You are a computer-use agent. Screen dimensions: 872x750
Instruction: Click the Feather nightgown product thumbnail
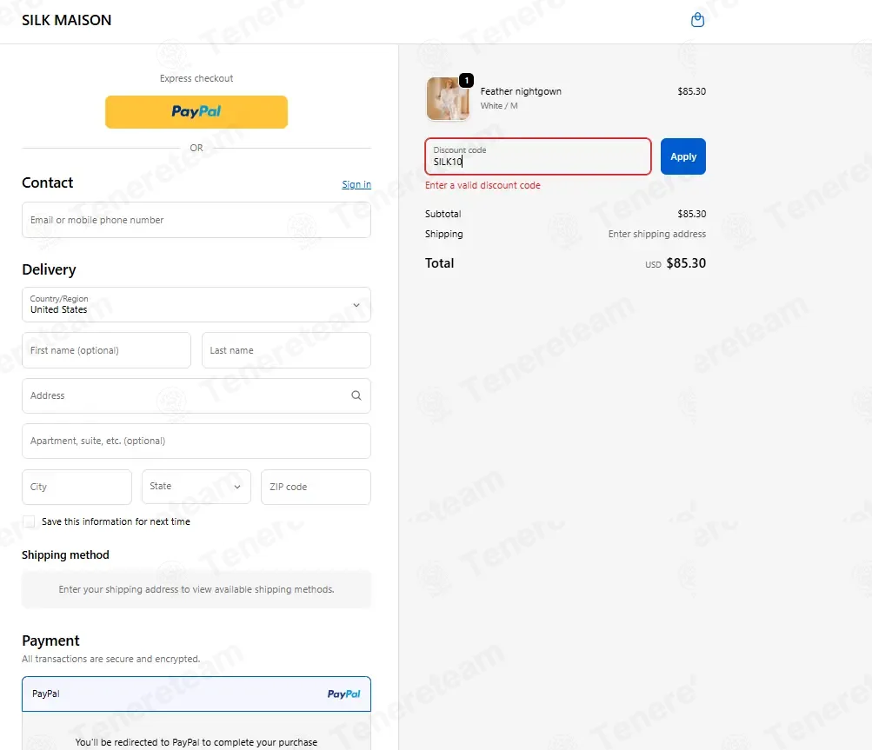coord(448,99)
